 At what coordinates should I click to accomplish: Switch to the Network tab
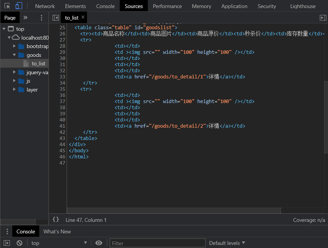(x=45, y=6)
